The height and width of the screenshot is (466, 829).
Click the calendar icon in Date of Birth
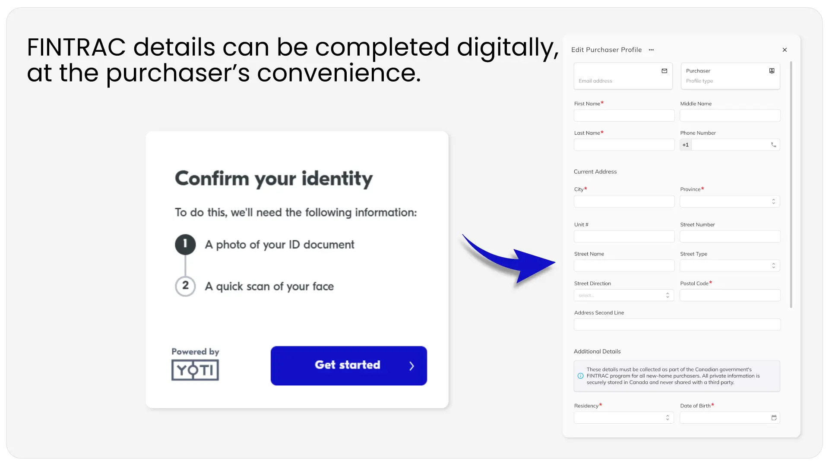pyautogui.click(x=774, y=418)
